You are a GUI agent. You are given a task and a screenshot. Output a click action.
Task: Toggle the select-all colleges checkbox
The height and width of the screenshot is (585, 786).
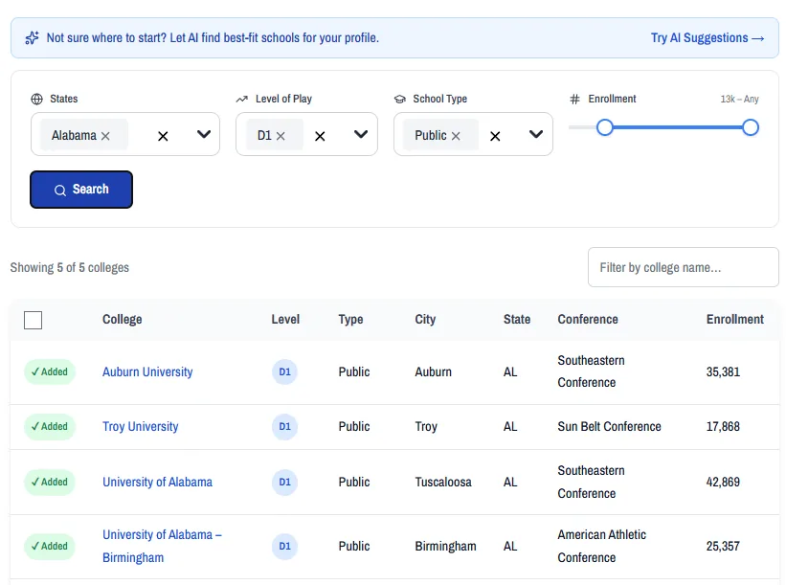click(34, 320)
